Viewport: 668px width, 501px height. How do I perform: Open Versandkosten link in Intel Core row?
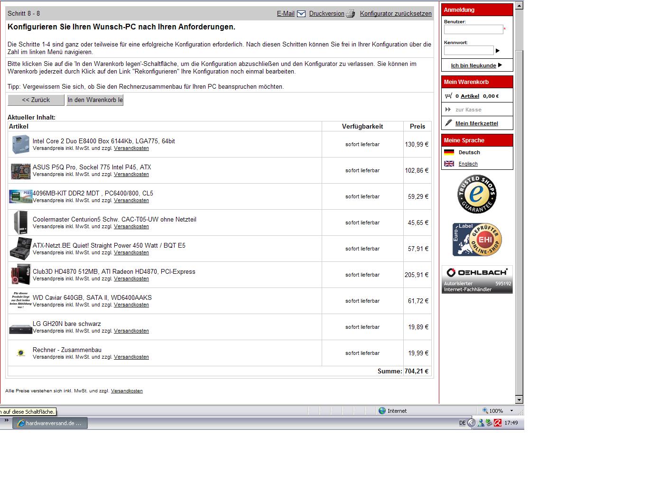pos(131,148)
